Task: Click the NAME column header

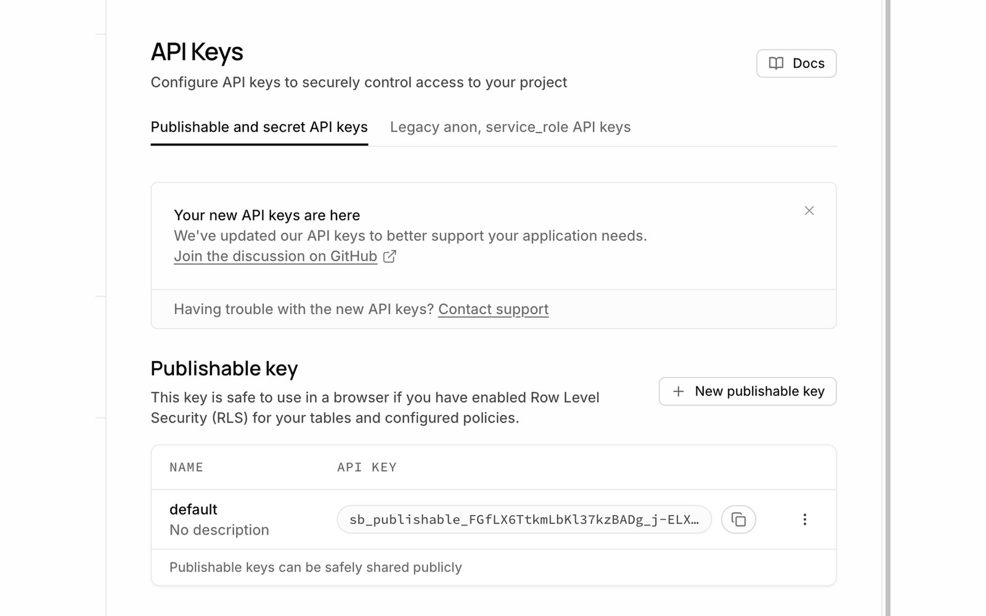Action: (x=186, y=468)
